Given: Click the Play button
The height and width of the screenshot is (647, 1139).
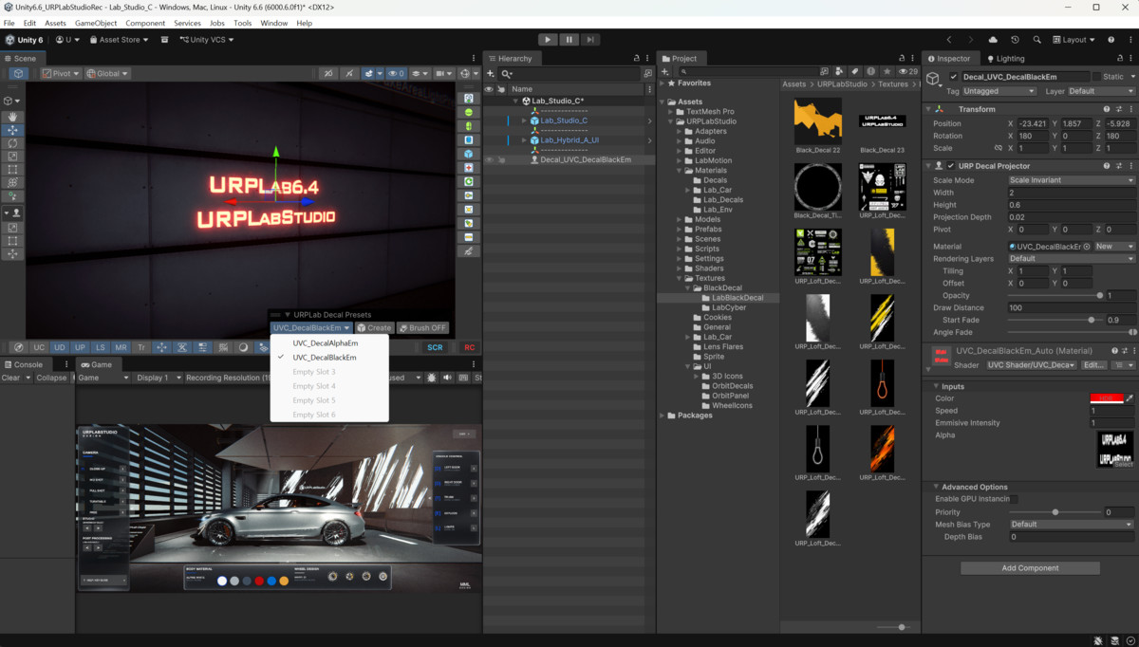Looking at the screenshot, I should pyautogui.click(x=548, y=40).
